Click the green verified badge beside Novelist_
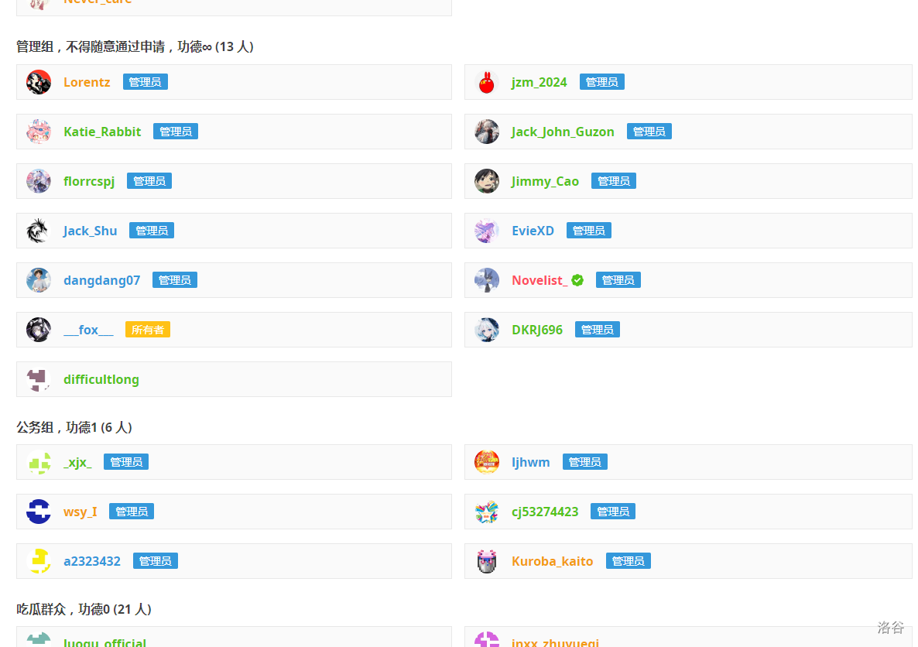 [x=577, y=280]
